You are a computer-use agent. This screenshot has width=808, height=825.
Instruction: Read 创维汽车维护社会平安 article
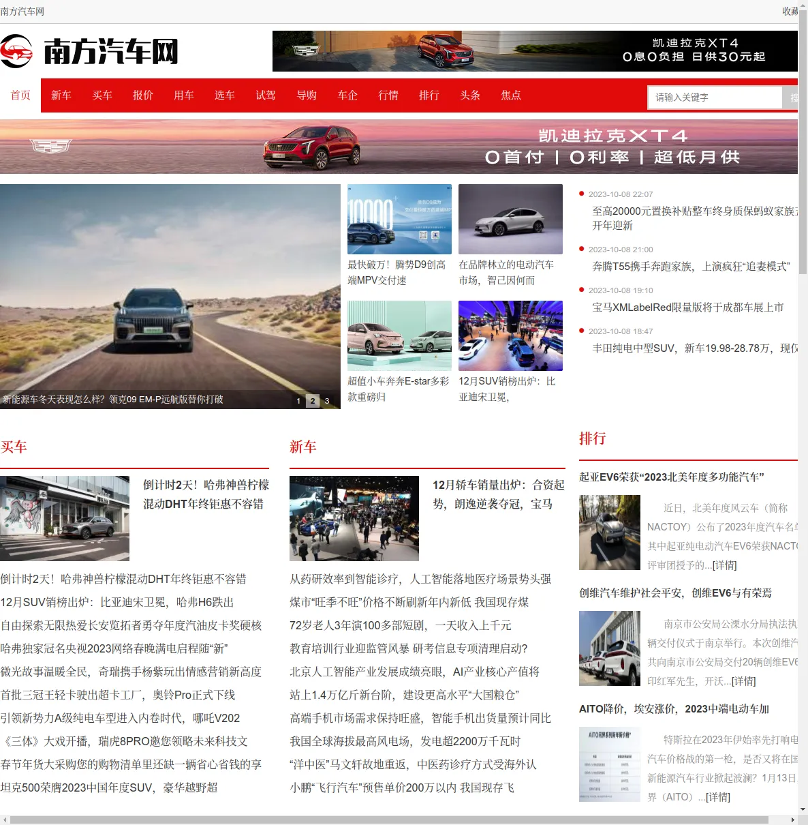point(676,593)
